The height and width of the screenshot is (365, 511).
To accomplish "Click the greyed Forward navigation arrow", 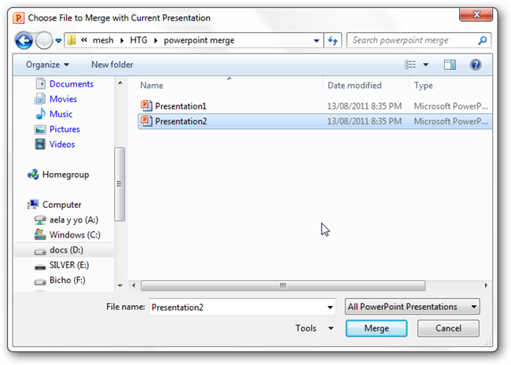I will (44, 40).
